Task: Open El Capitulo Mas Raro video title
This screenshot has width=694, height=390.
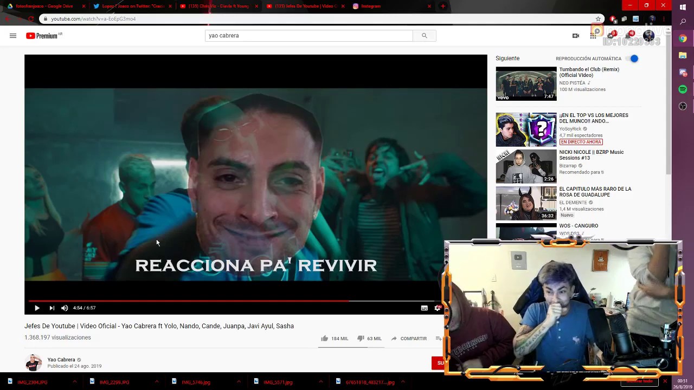Action: [x=595, y=192]
